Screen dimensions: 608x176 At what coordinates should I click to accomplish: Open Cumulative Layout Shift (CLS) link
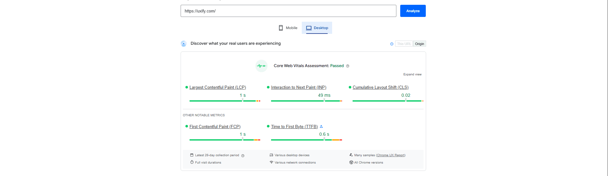[380, 87]
